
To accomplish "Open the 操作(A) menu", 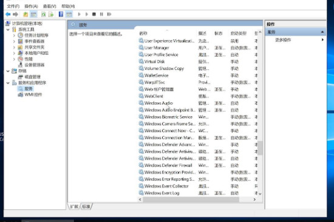I will point(31,6).
